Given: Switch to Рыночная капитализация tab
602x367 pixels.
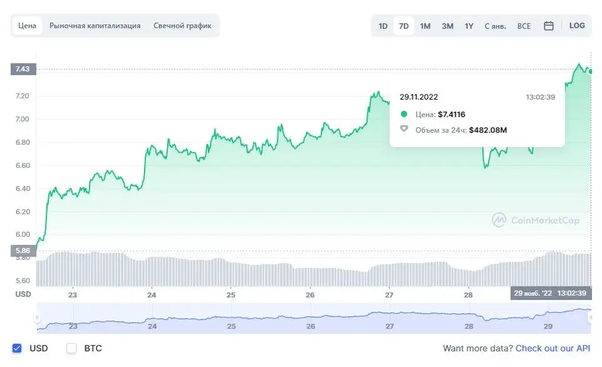Looking at the screenshot, I should [x=95, y=26].
